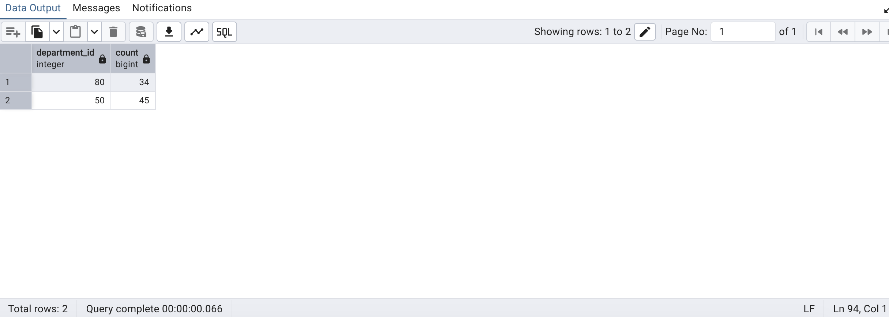Switch to the Messages tab
The height and width of the screenshot is (317, 889).
(x=96, y=8)
